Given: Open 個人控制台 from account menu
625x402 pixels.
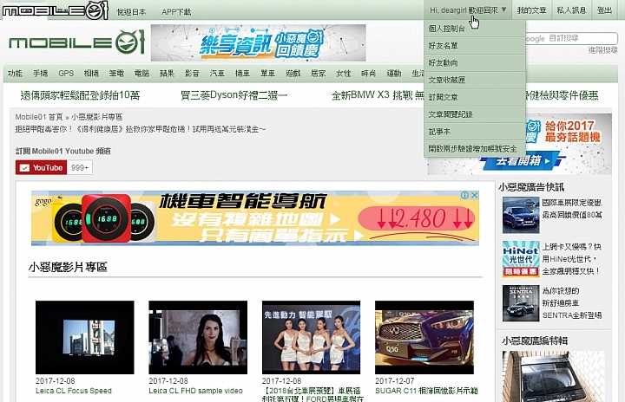Looking at the screenshot, I should coord(474,29).
